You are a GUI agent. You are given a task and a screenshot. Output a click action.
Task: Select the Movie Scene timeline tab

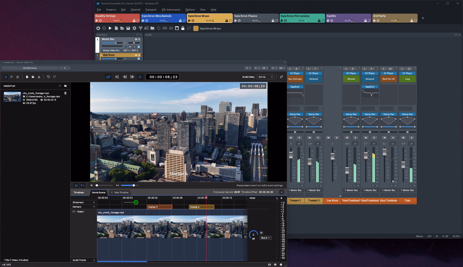[99, 192]
